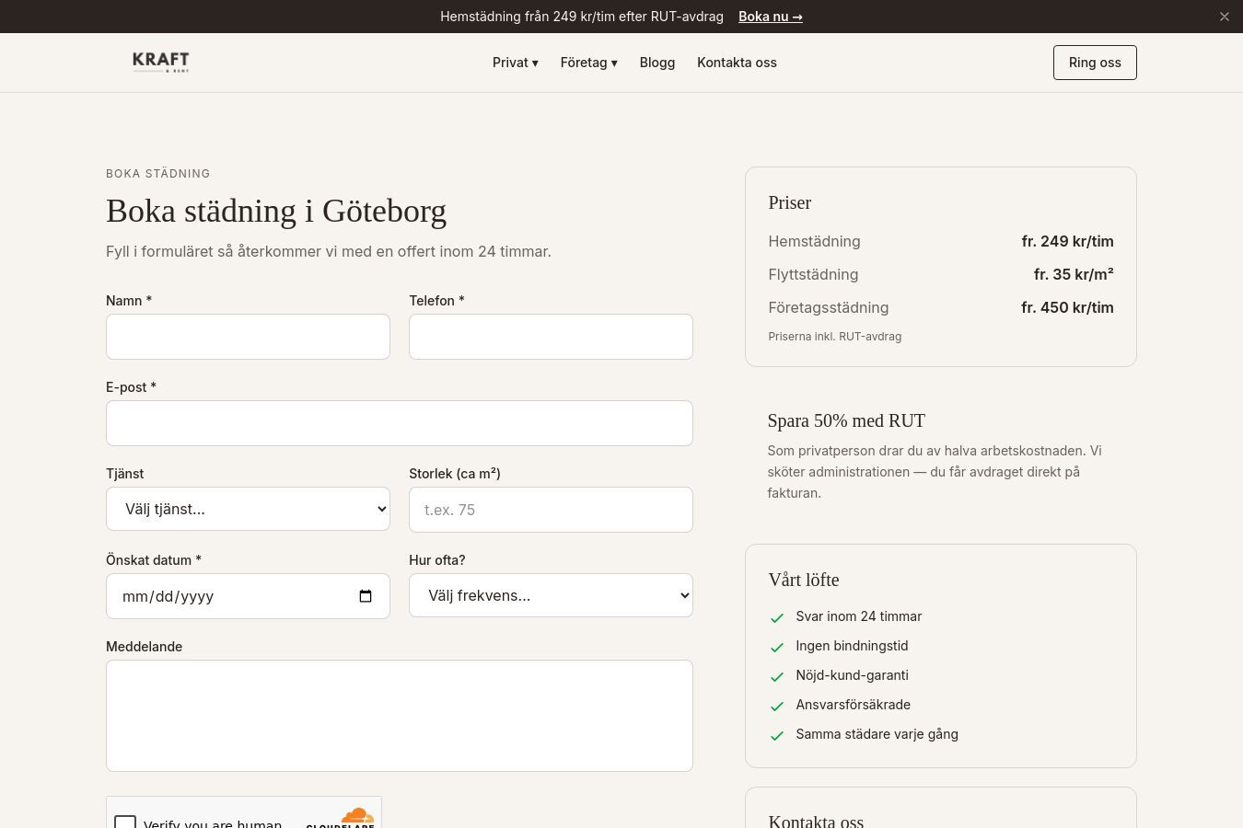Click the Storlek (ca m²) field

coord(551,510)
